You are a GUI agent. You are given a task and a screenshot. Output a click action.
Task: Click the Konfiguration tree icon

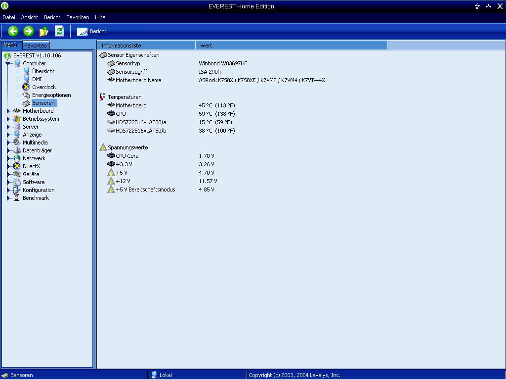(x=17, y=190)
